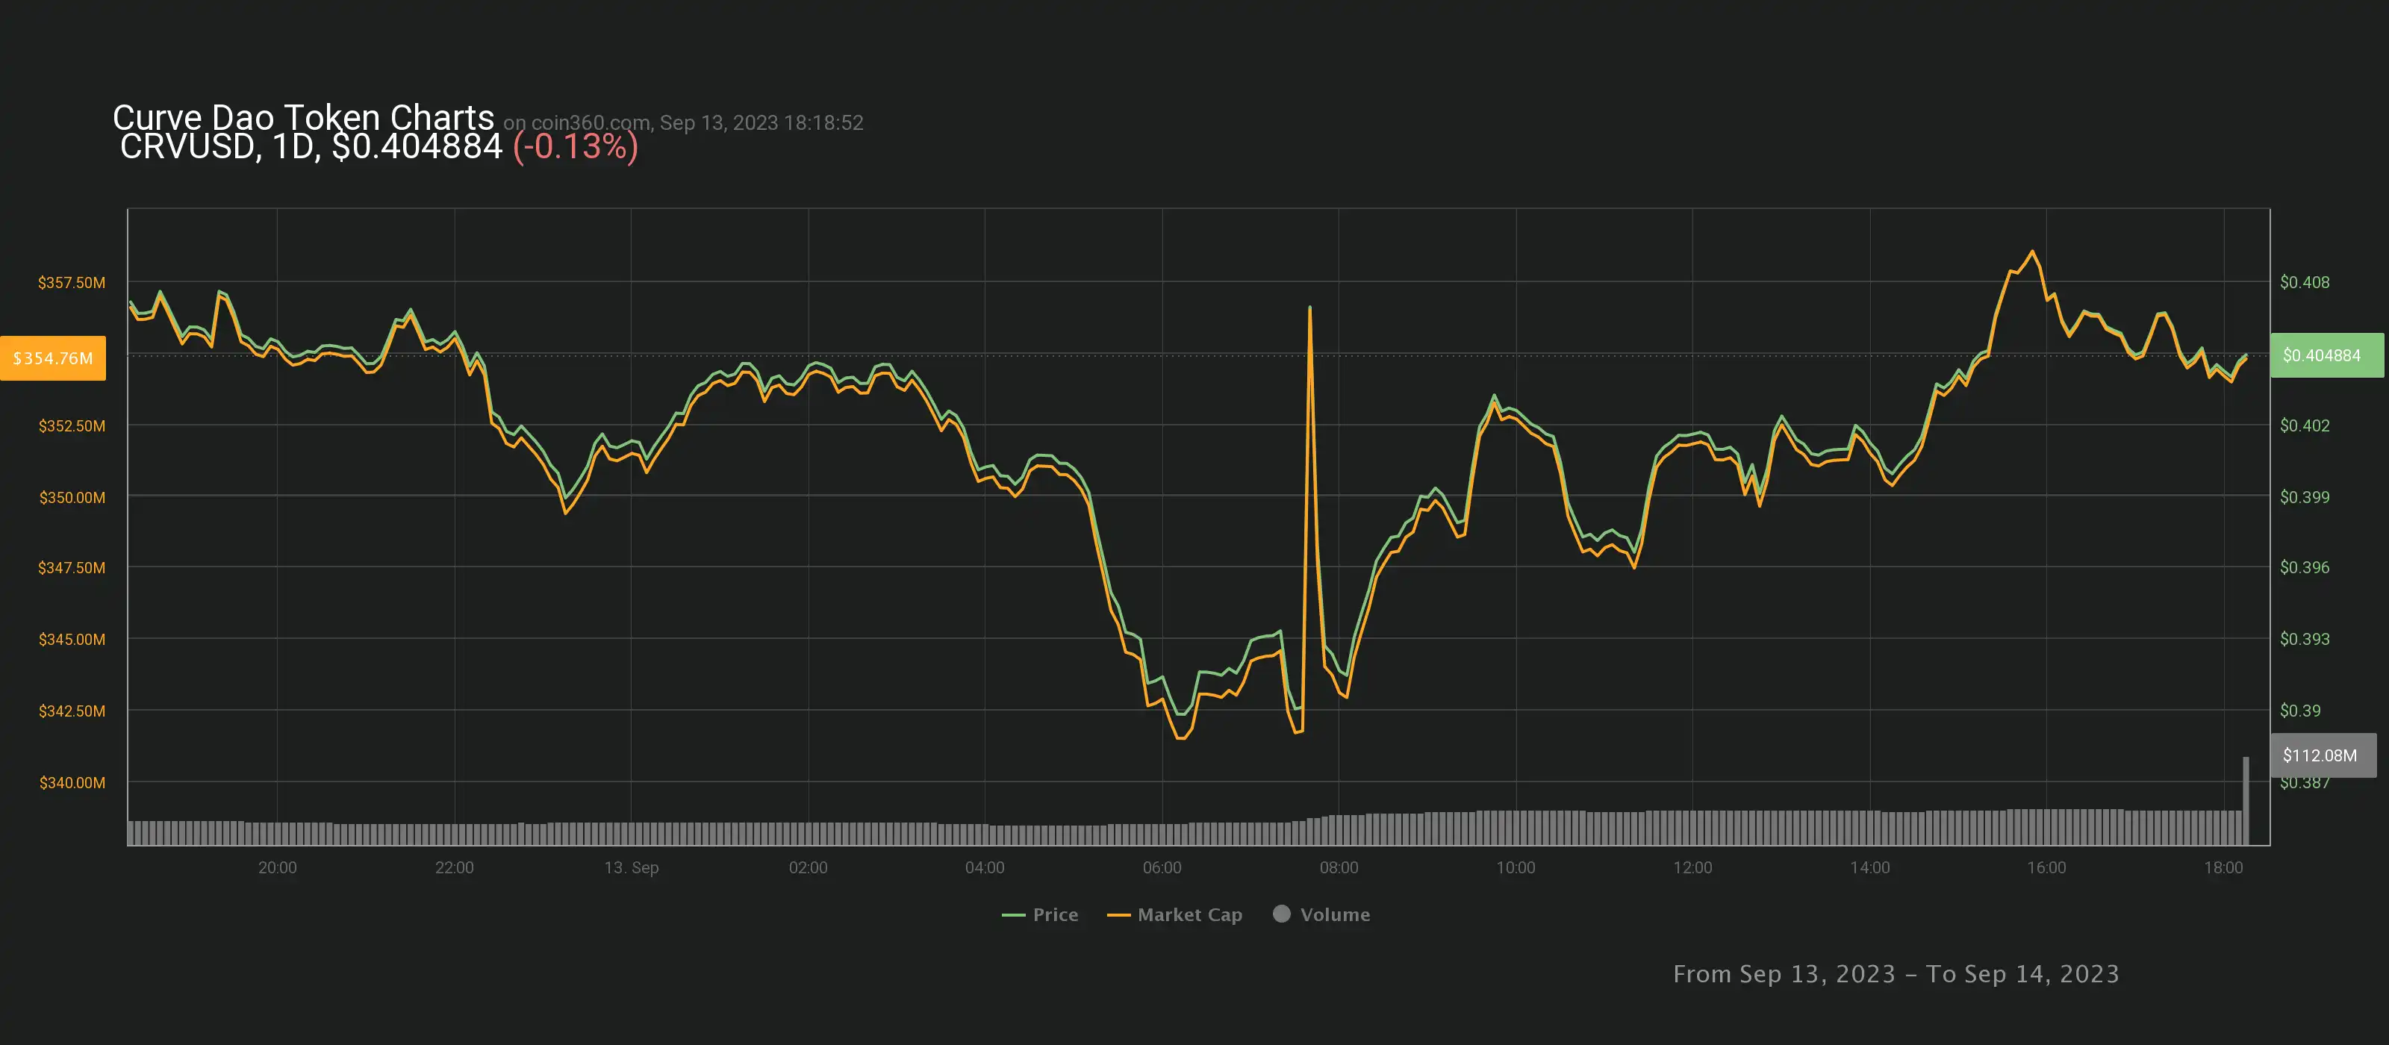This screenshot has height=1045, width=2389.
Task: Toggle the Market Cap legend item
Action: pos(1189,914)
